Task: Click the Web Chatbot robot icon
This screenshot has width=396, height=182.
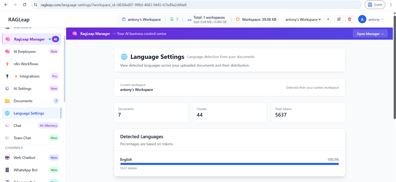Action: pyautogui.click(x=7, y=158)
